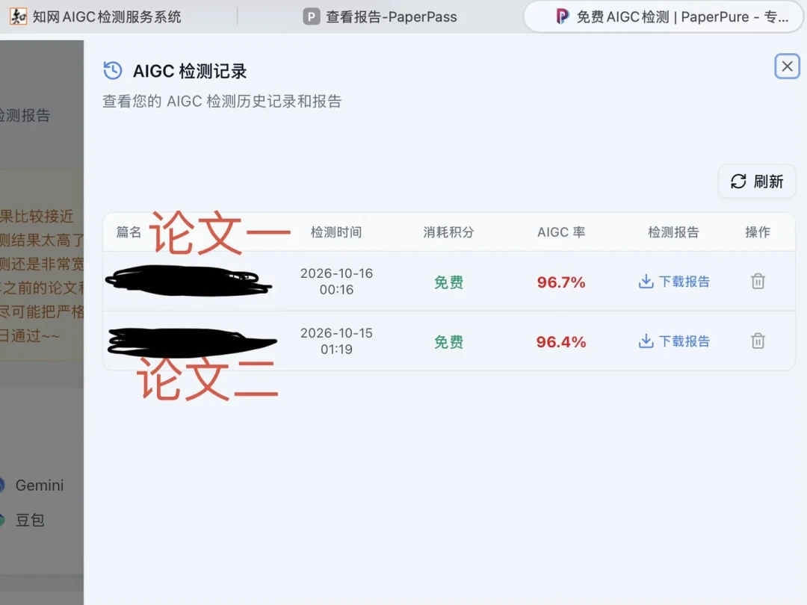The height and width of the screenshot is (605, 807).
Task: Click 豆包 in the background sidebar
Action: click(30, 520)
